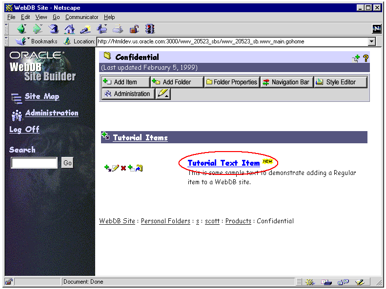Image resolution: width=386 pixels, height=289 pixels.
Task: Open the Tutorial Text Item link
Action: (223, 163)
